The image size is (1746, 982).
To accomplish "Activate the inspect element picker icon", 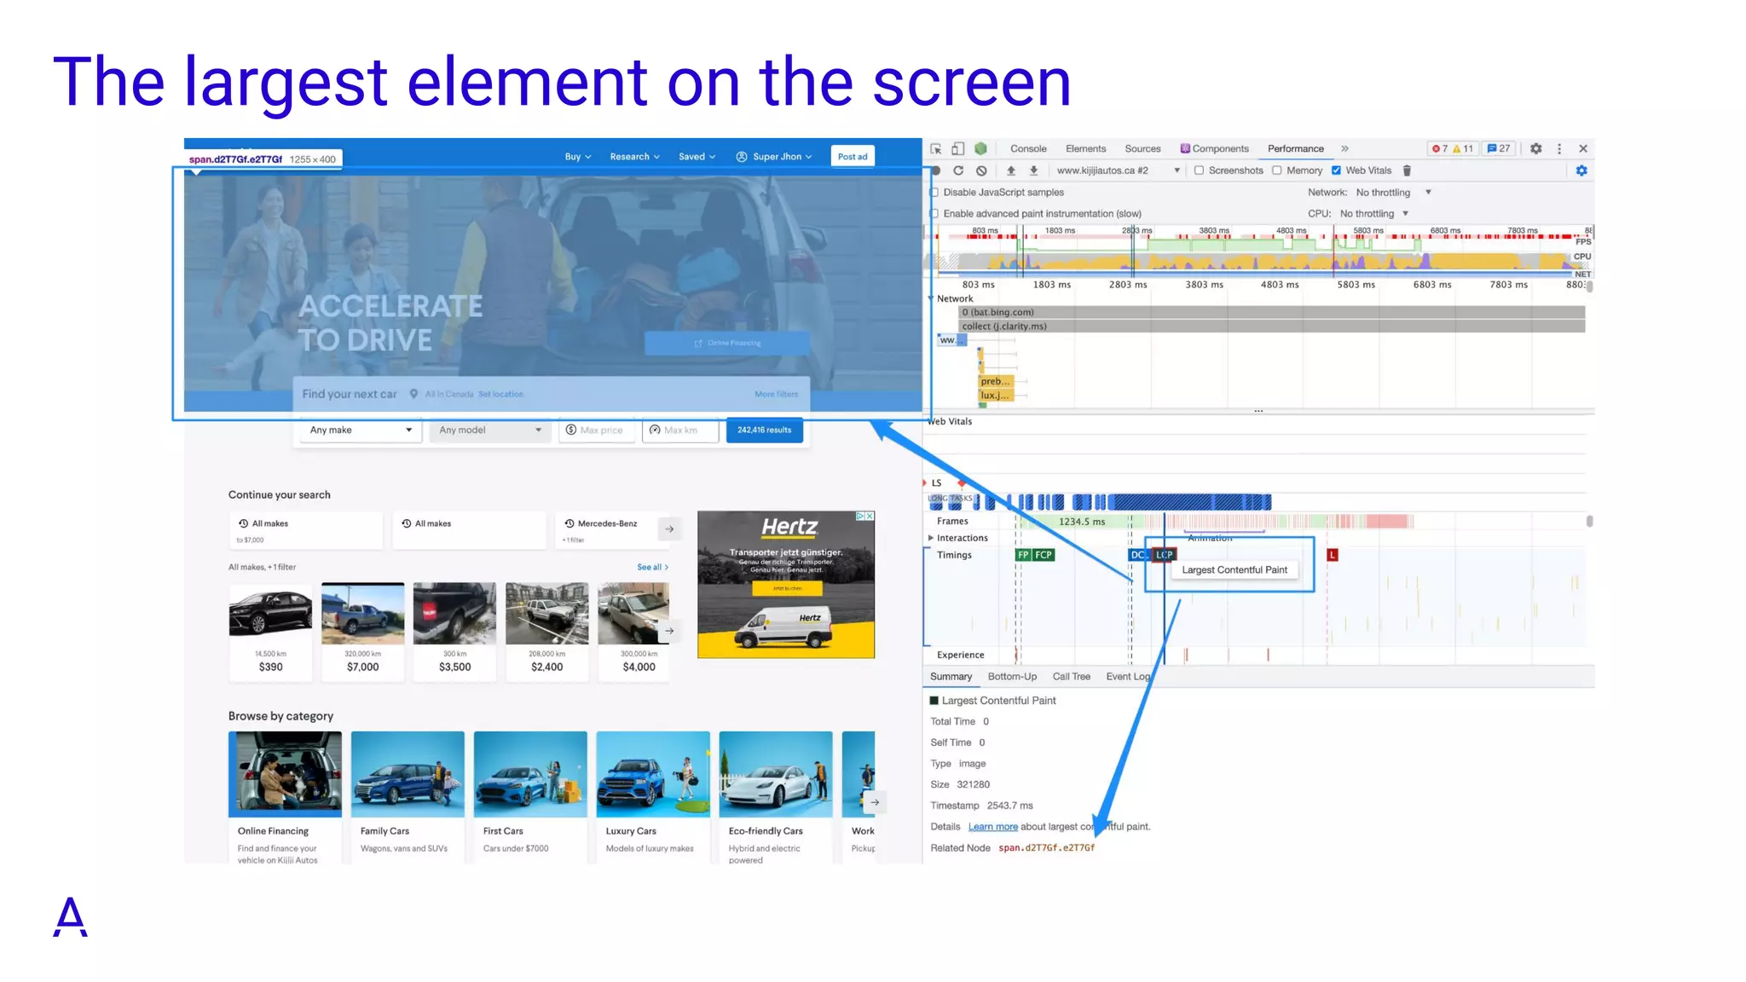I will coord(936,148).
